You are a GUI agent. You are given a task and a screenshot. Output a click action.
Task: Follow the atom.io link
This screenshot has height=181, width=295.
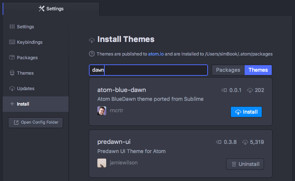tap(156, 54)
